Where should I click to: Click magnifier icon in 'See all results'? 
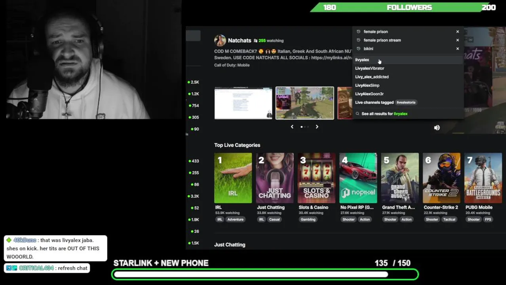[x=358, y=114]
